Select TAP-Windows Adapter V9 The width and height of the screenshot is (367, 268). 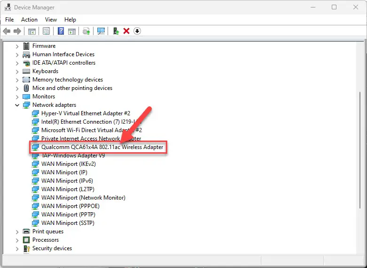pyautogui.click(x=73, y=156)
